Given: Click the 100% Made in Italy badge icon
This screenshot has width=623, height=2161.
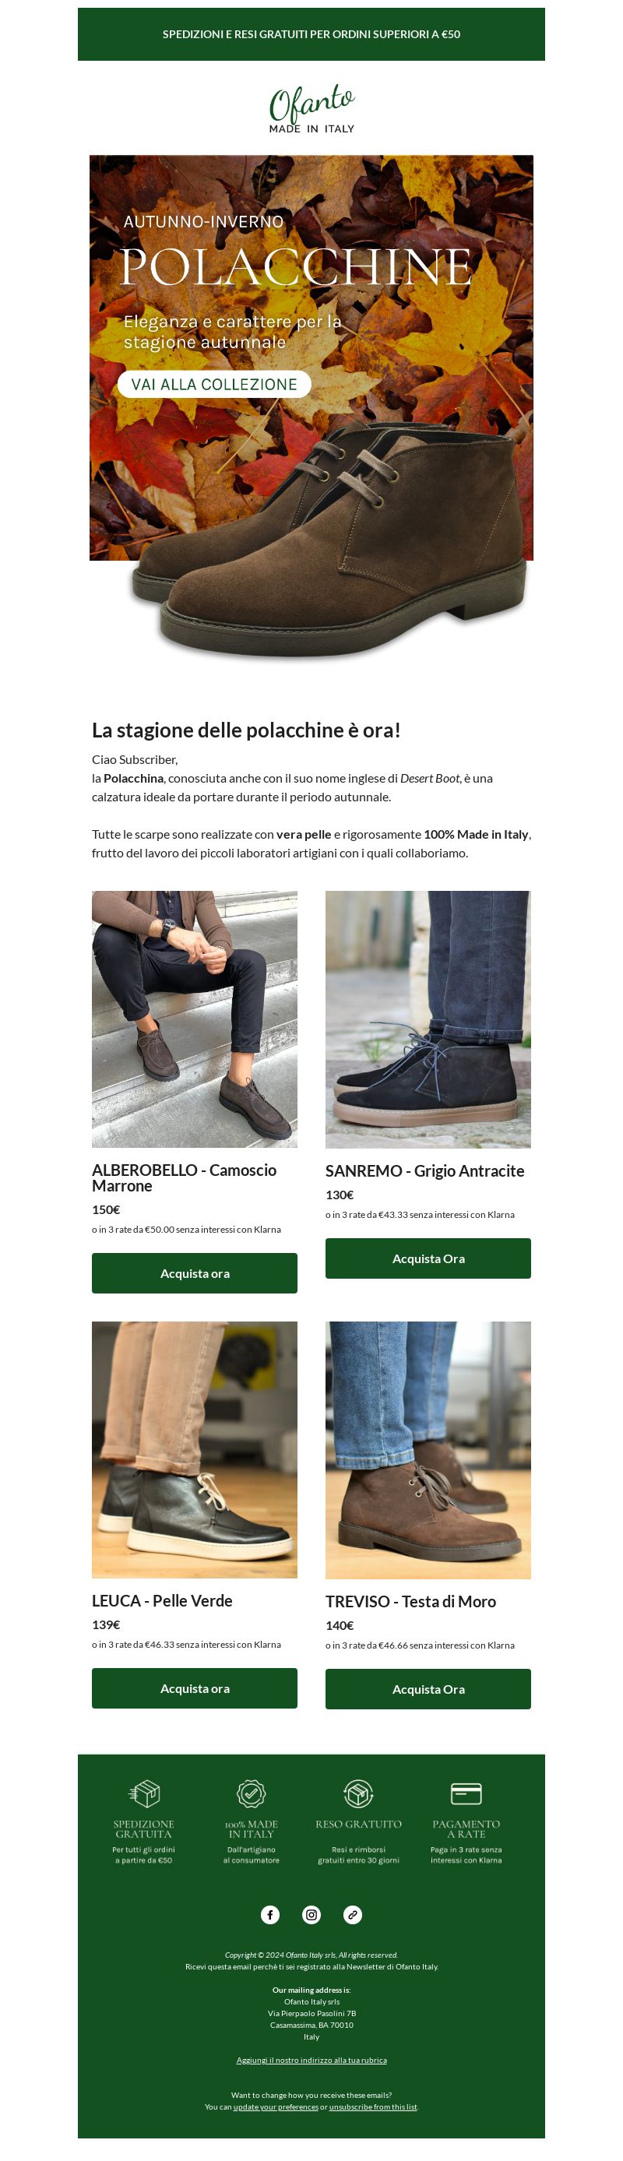Looking at the screenshot, I should [x=252, y=1793].
